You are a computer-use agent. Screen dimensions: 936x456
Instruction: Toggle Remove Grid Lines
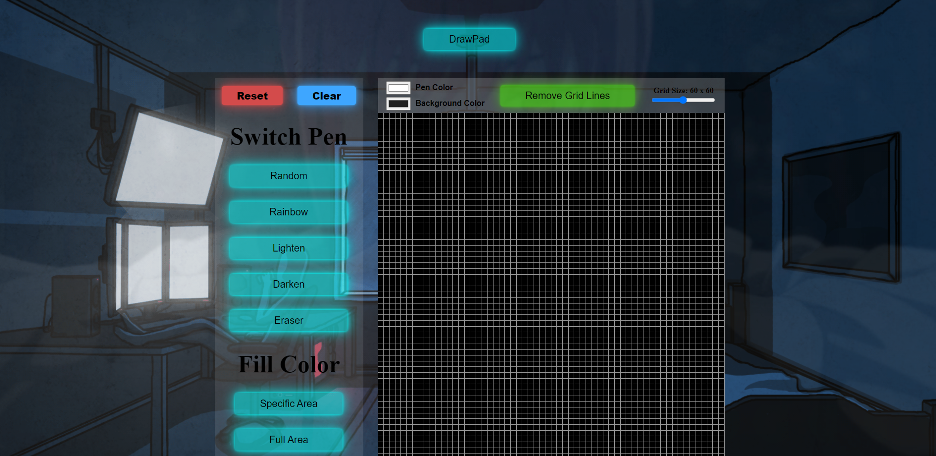pos(567,95)
